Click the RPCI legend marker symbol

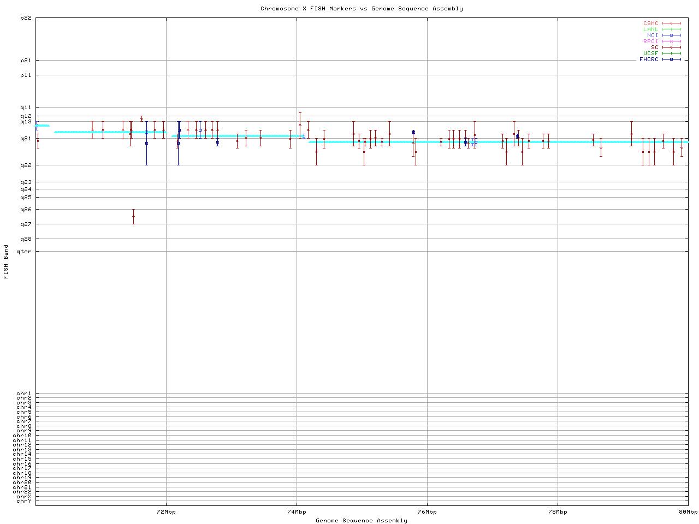671,41
